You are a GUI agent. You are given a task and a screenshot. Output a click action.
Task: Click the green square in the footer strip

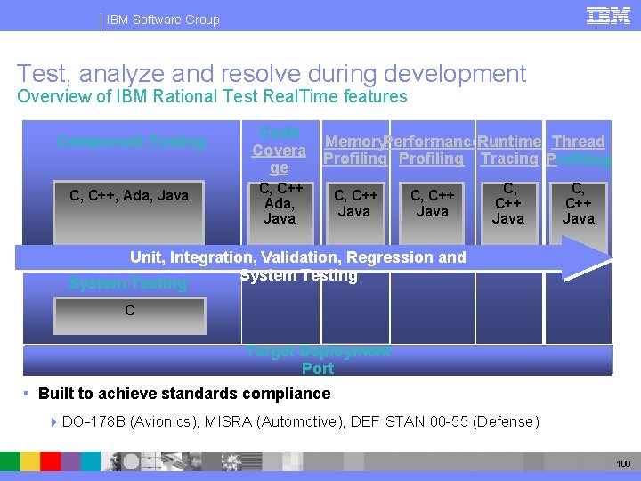tap(10, 461)
